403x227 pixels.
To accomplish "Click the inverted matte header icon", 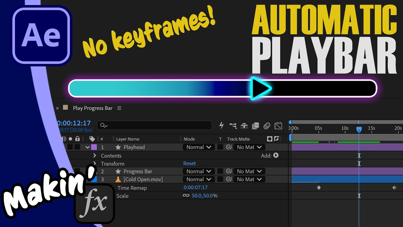I will point(276,139).
